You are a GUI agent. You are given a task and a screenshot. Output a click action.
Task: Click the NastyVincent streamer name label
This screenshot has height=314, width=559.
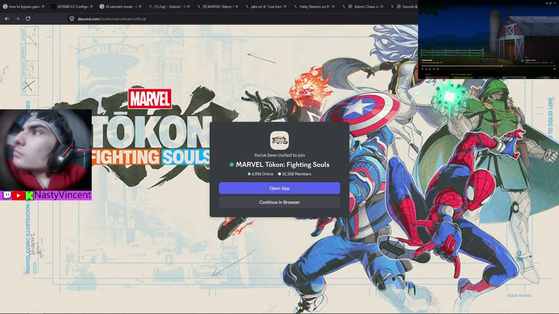pos(63,195)
